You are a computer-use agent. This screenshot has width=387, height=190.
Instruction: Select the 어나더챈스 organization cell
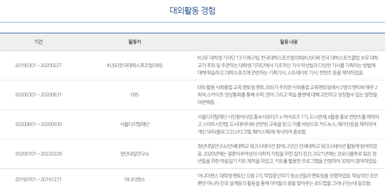[x=134, y=180]
